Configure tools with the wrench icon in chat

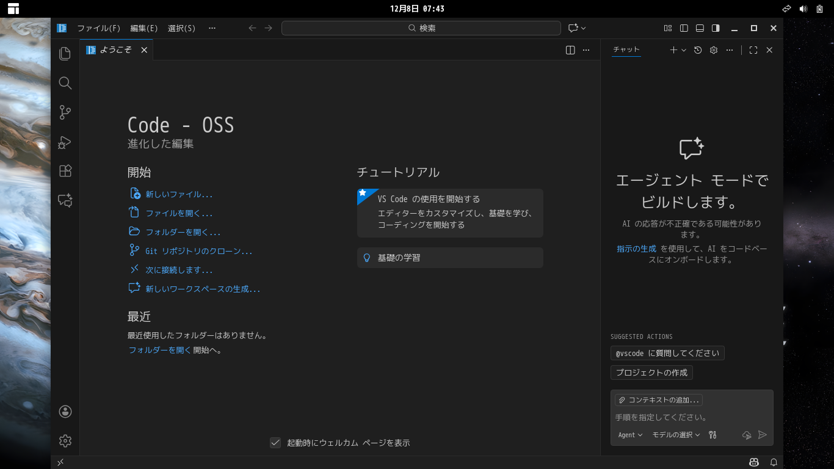click(712, 435)
